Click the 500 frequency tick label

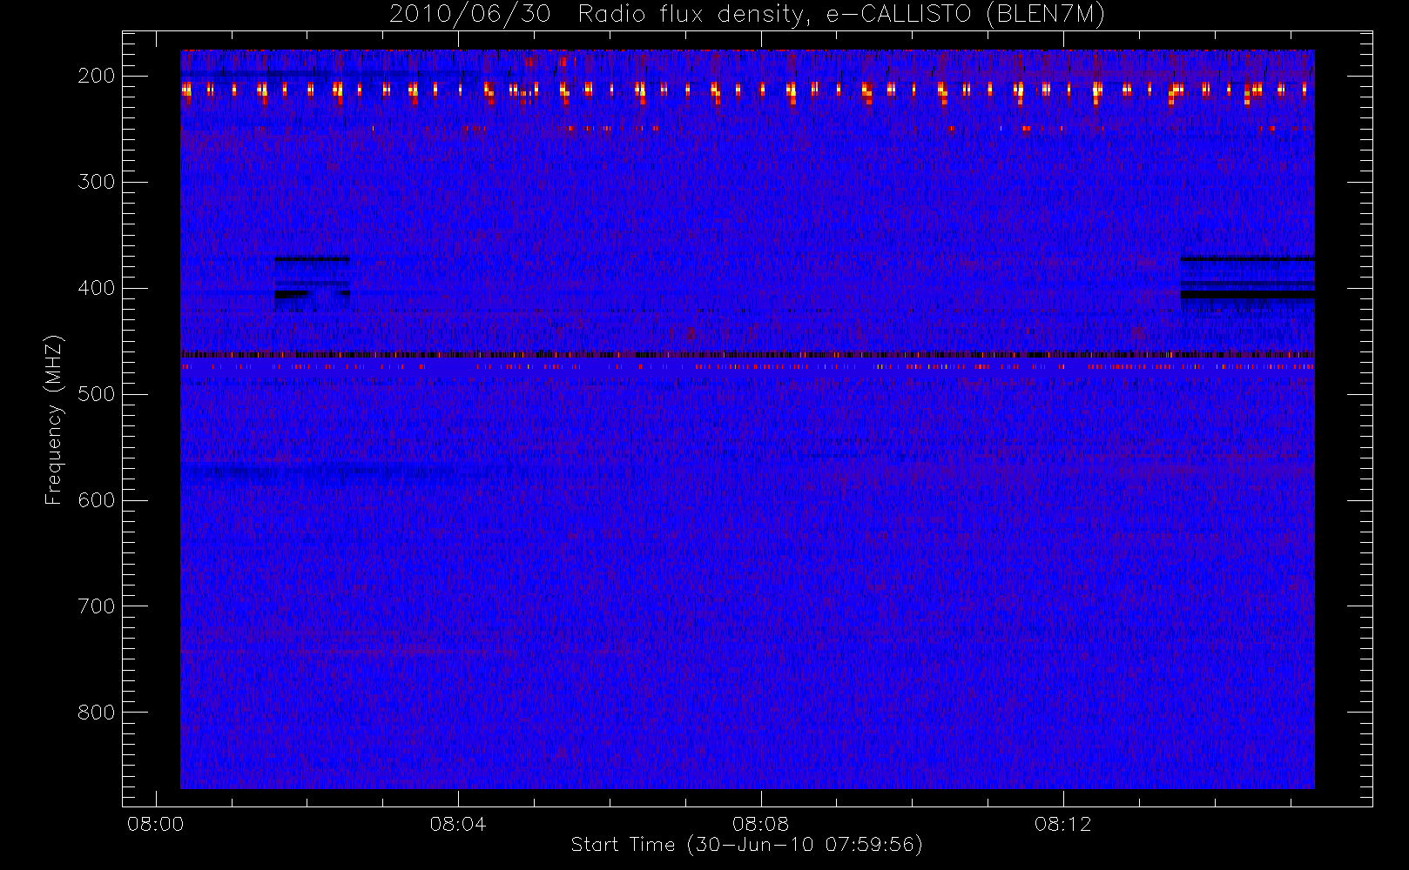[97, 394]
